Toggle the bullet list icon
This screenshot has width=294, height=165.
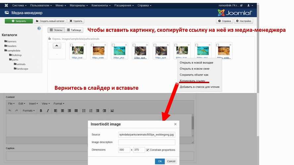[x=84, y=111]
